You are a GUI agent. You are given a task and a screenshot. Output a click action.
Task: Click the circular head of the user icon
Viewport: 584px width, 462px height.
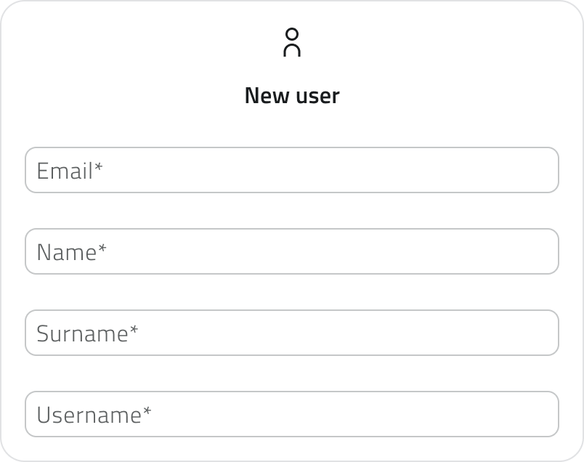(x=292, y=34)
